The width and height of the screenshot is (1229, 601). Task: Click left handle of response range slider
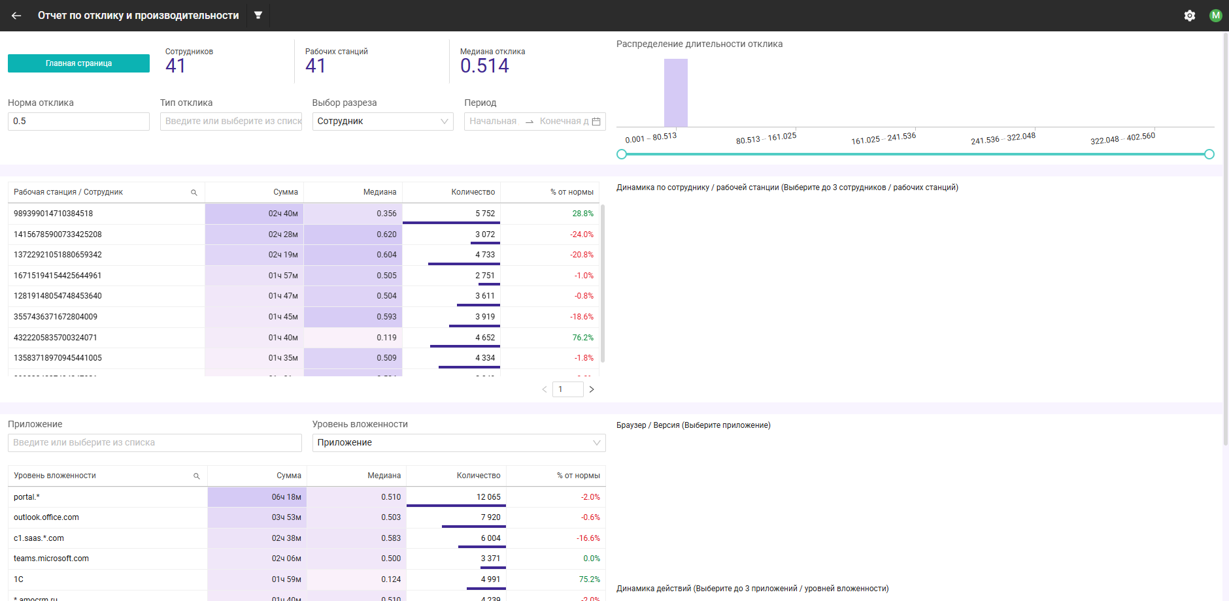click(x=622, y=154)
